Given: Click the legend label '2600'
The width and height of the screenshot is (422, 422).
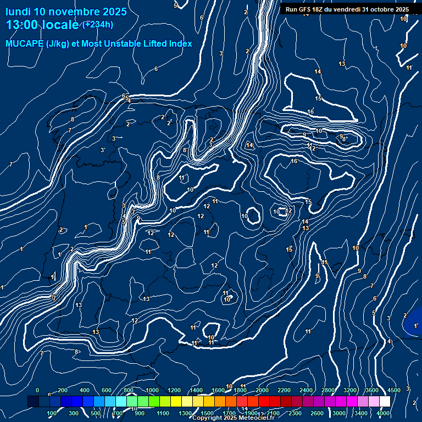Looking at the screenshot, I should coord(317,413).
